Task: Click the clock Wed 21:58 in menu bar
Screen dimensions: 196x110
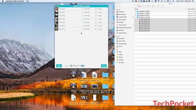Action: coord(180,1)
